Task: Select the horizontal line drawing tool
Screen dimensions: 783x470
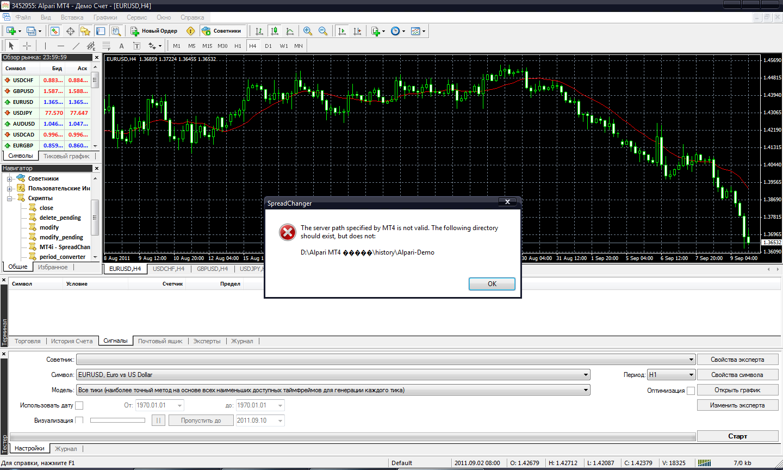Action: 60,46
